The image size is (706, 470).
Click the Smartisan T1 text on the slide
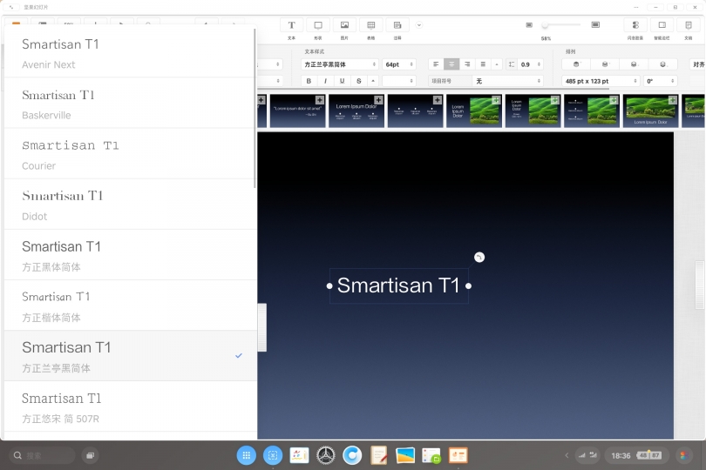click(x=398, y=285)
